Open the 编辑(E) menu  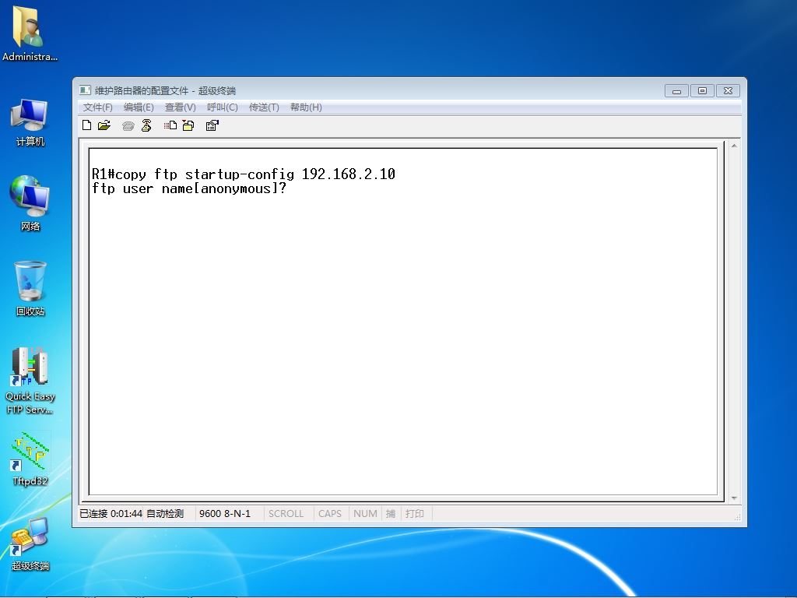click(139, 107)
